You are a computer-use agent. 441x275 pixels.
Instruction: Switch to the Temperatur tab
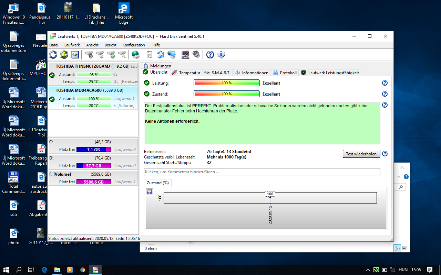(x=186, y=73)
